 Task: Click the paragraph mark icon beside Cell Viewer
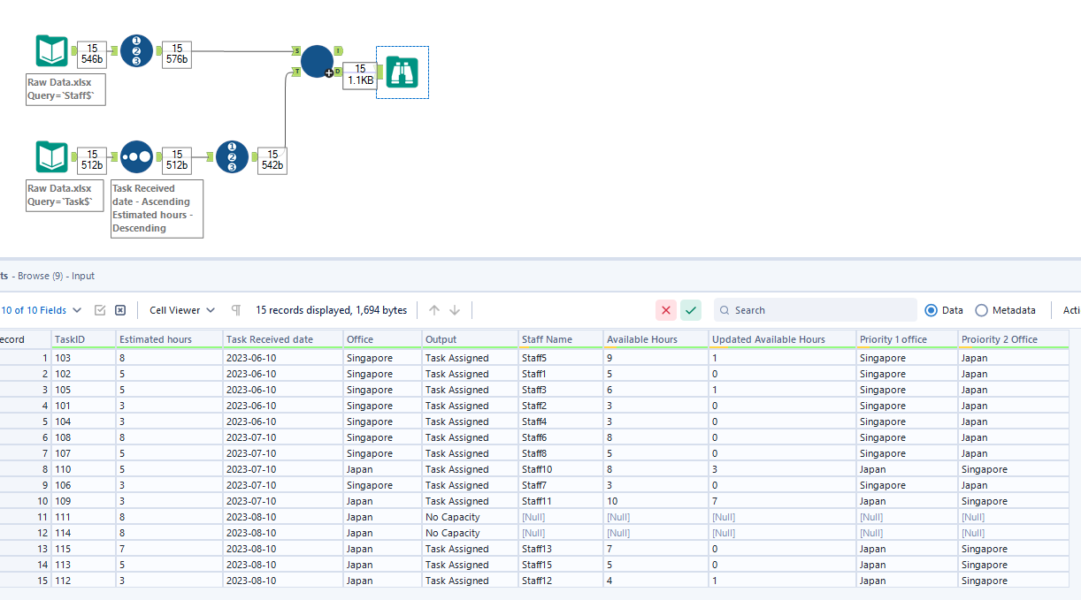point(236,310)
